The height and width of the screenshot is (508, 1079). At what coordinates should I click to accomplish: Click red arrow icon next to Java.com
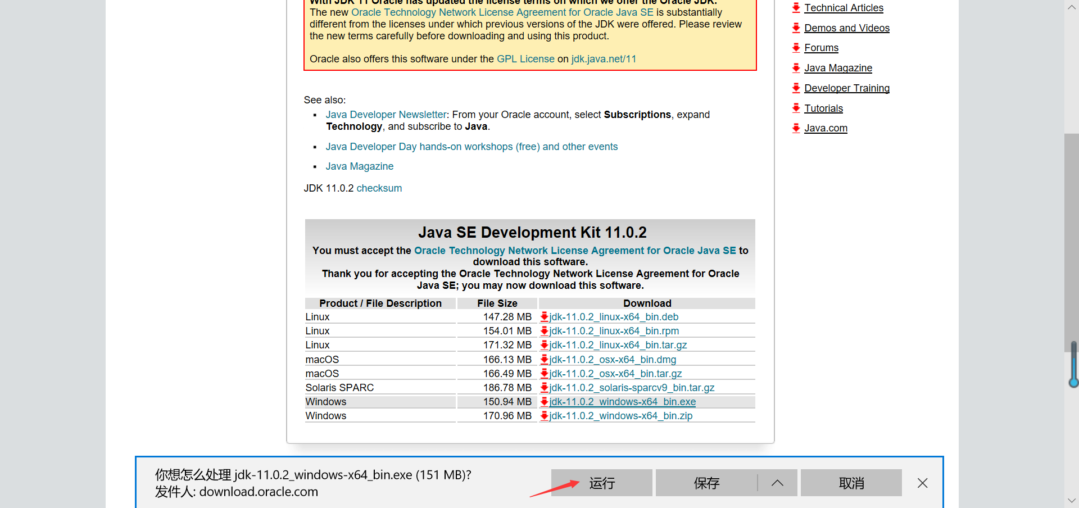(796, 128)
